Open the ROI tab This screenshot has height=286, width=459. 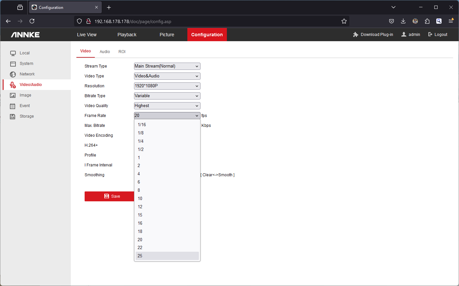coord(122,52)
